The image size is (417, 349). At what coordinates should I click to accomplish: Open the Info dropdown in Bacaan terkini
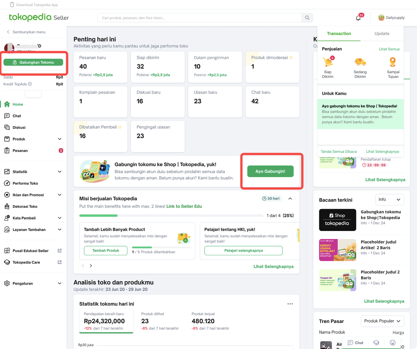click(x=390, y=200)
